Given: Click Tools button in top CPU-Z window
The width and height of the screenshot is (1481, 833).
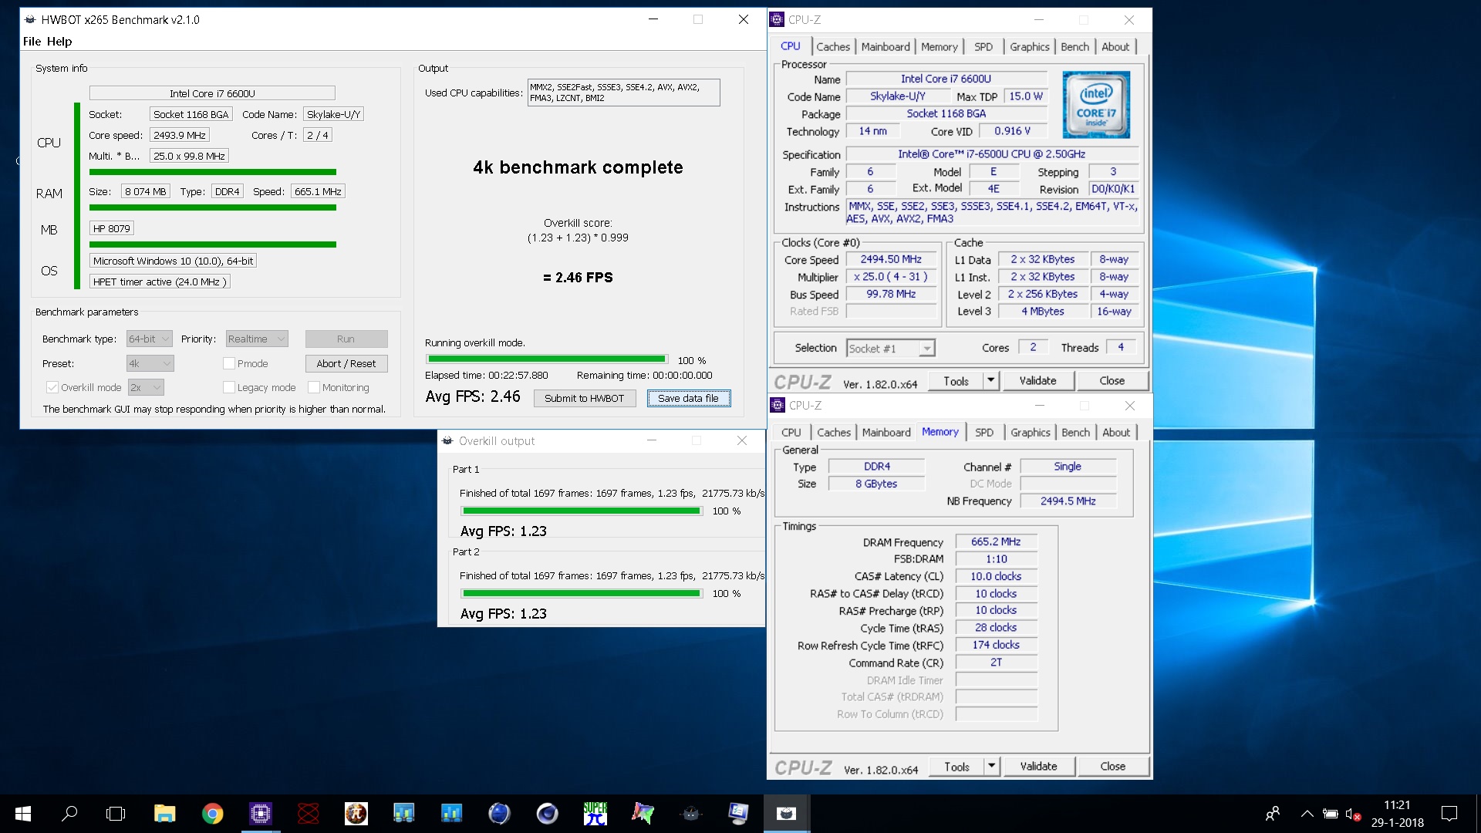Looking at the screenshot, I should pos(956,381).
